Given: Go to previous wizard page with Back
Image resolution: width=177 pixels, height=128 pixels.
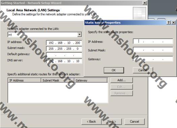Looking at the screenshot, I should tap(92, 122).
